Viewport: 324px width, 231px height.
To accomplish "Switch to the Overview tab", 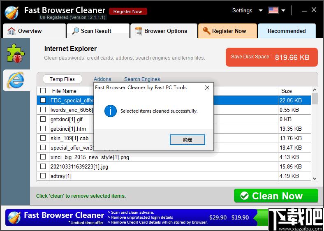I will (34, 31).
